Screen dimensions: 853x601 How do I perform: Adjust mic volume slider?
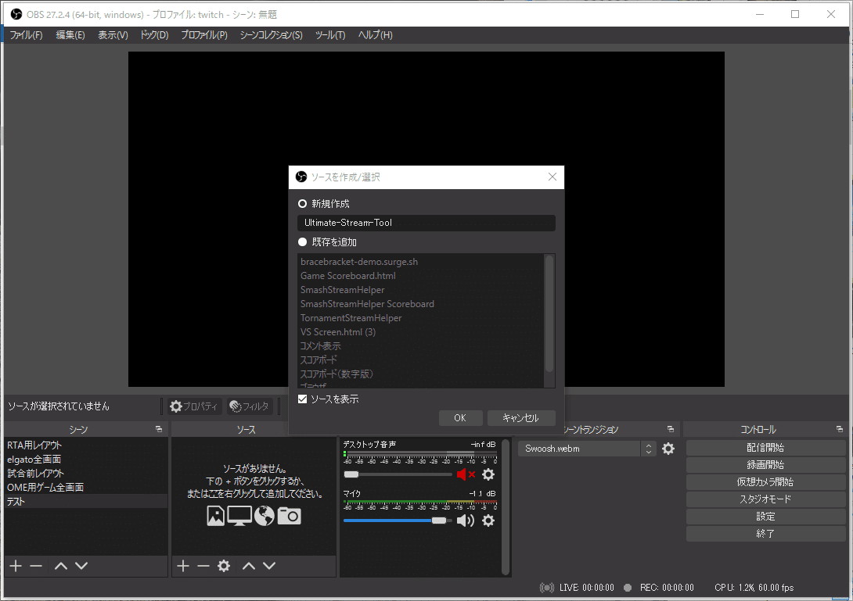point(398,521)
